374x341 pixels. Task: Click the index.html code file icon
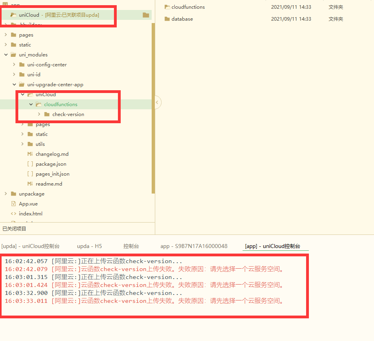point(13,214)
